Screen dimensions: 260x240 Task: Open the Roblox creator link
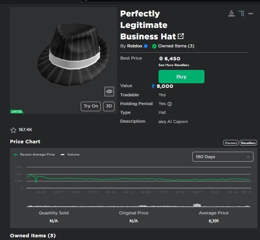pos(135,46)
